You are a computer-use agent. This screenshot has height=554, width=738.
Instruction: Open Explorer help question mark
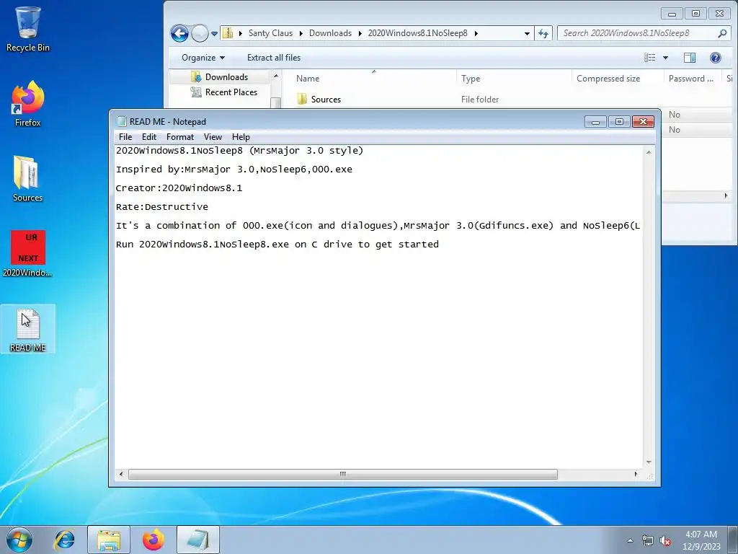[x=716, y=58]
